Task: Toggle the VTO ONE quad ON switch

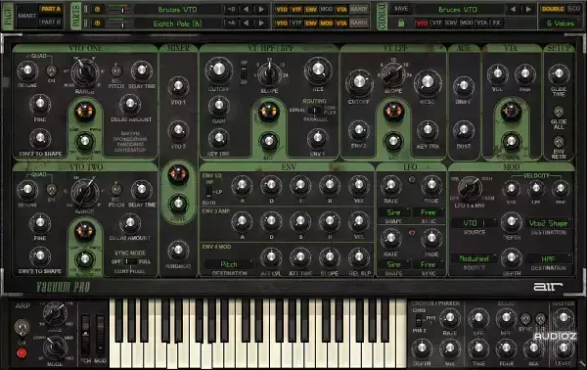Action: (x=51, y=70)
